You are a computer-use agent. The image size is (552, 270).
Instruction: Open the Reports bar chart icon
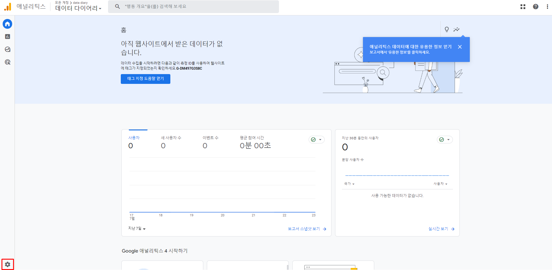click(x=7, y=36)
